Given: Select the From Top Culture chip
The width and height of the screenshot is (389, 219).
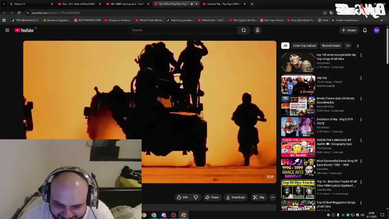Looking at the screenshot, I should click(305, 46).
